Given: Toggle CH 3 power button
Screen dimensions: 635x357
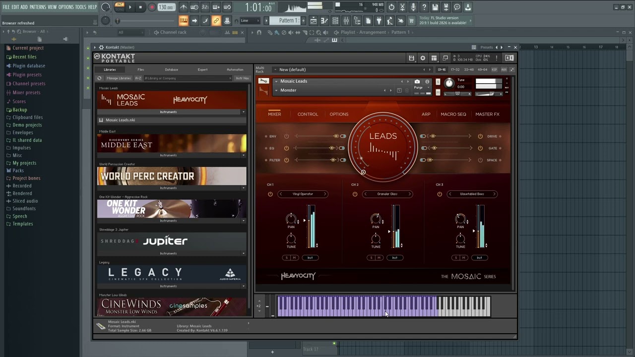Looking at the screenshot, I should (440, 194).
